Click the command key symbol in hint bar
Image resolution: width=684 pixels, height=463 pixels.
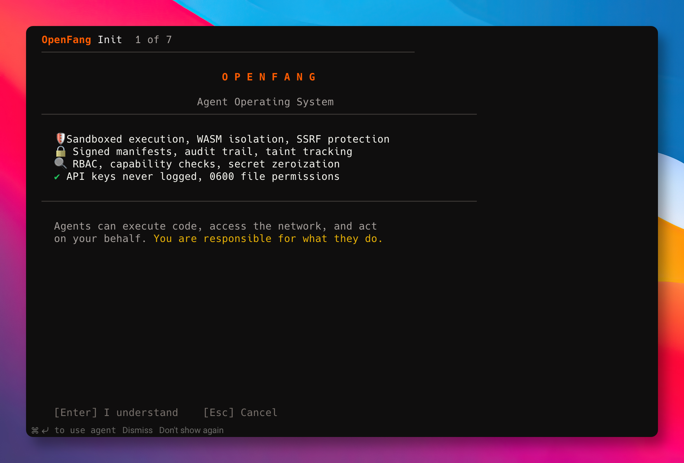(35, 430)
